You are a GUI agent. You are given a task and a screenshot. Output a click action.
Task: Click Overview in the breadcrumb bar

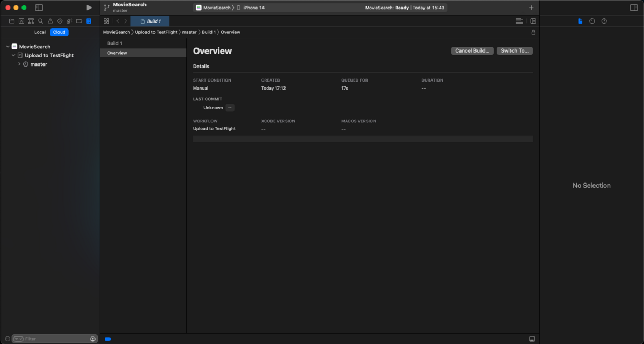[230, 32]
